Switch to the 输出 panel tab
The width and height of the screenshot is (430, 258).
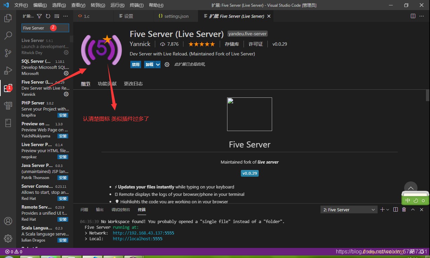(100, 210)
